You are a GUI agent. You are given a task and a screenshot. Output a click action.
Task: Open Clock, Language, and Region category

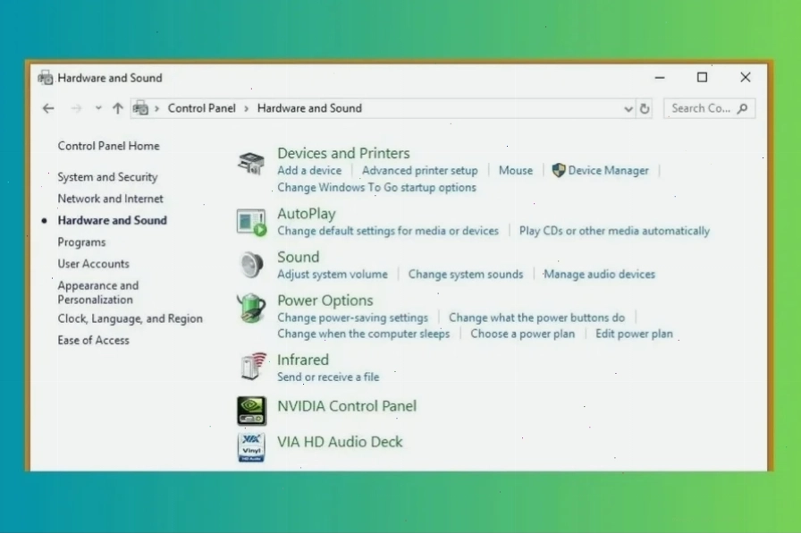click(131, 318)
